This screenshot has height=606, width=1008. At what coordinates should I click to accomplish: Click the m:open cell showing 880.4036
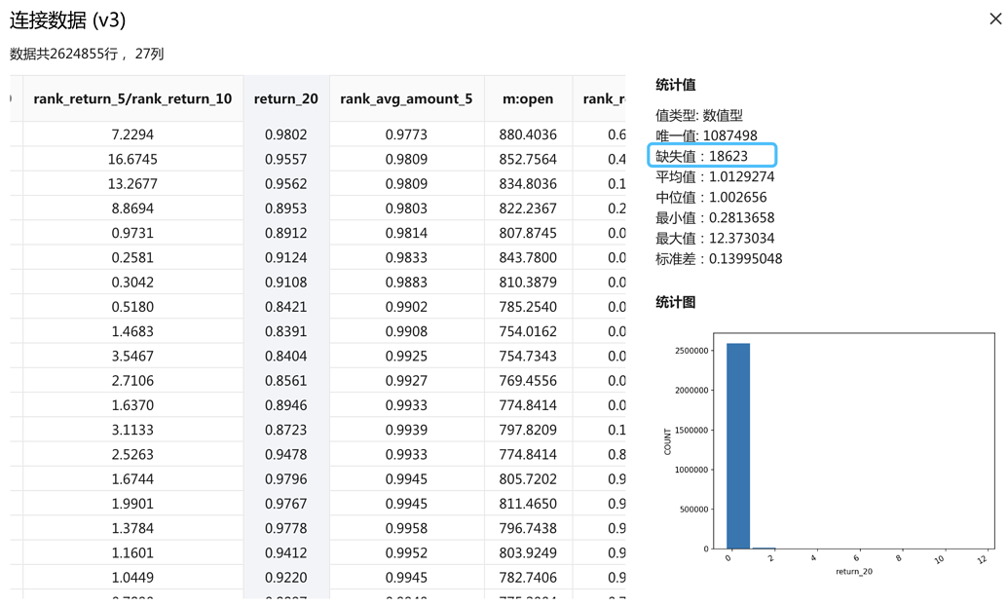click(528, 134)
